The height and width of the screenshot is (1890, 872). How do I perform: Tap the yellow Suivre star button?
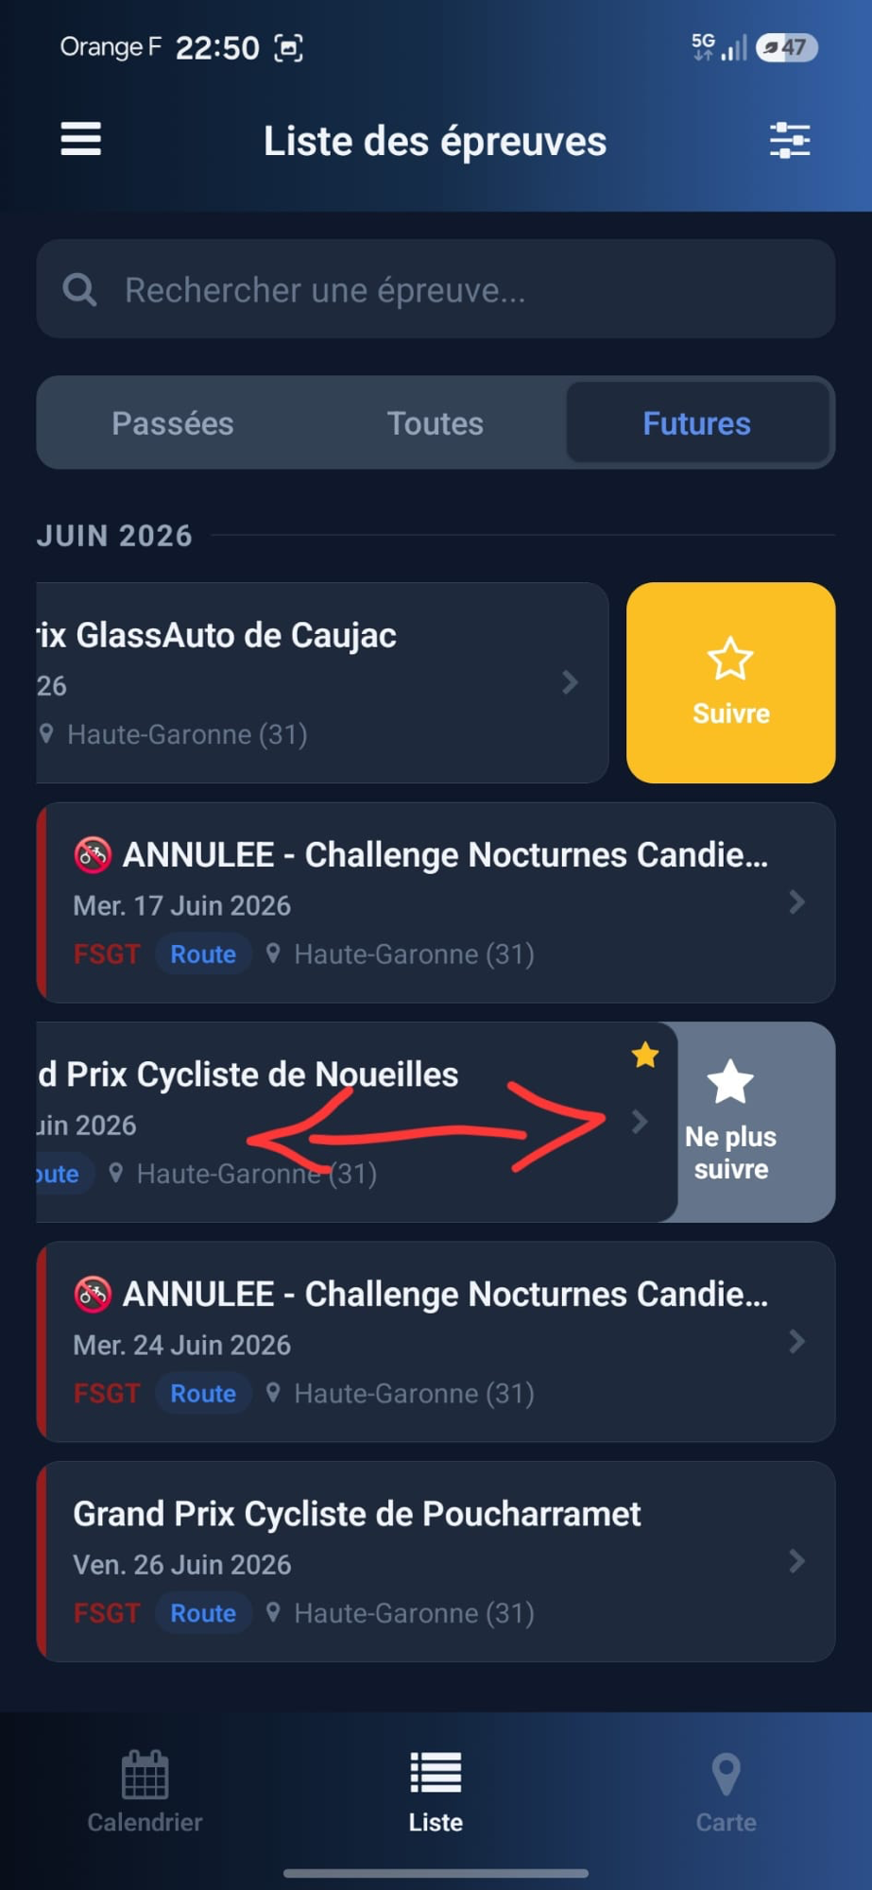tap(730, 682)
